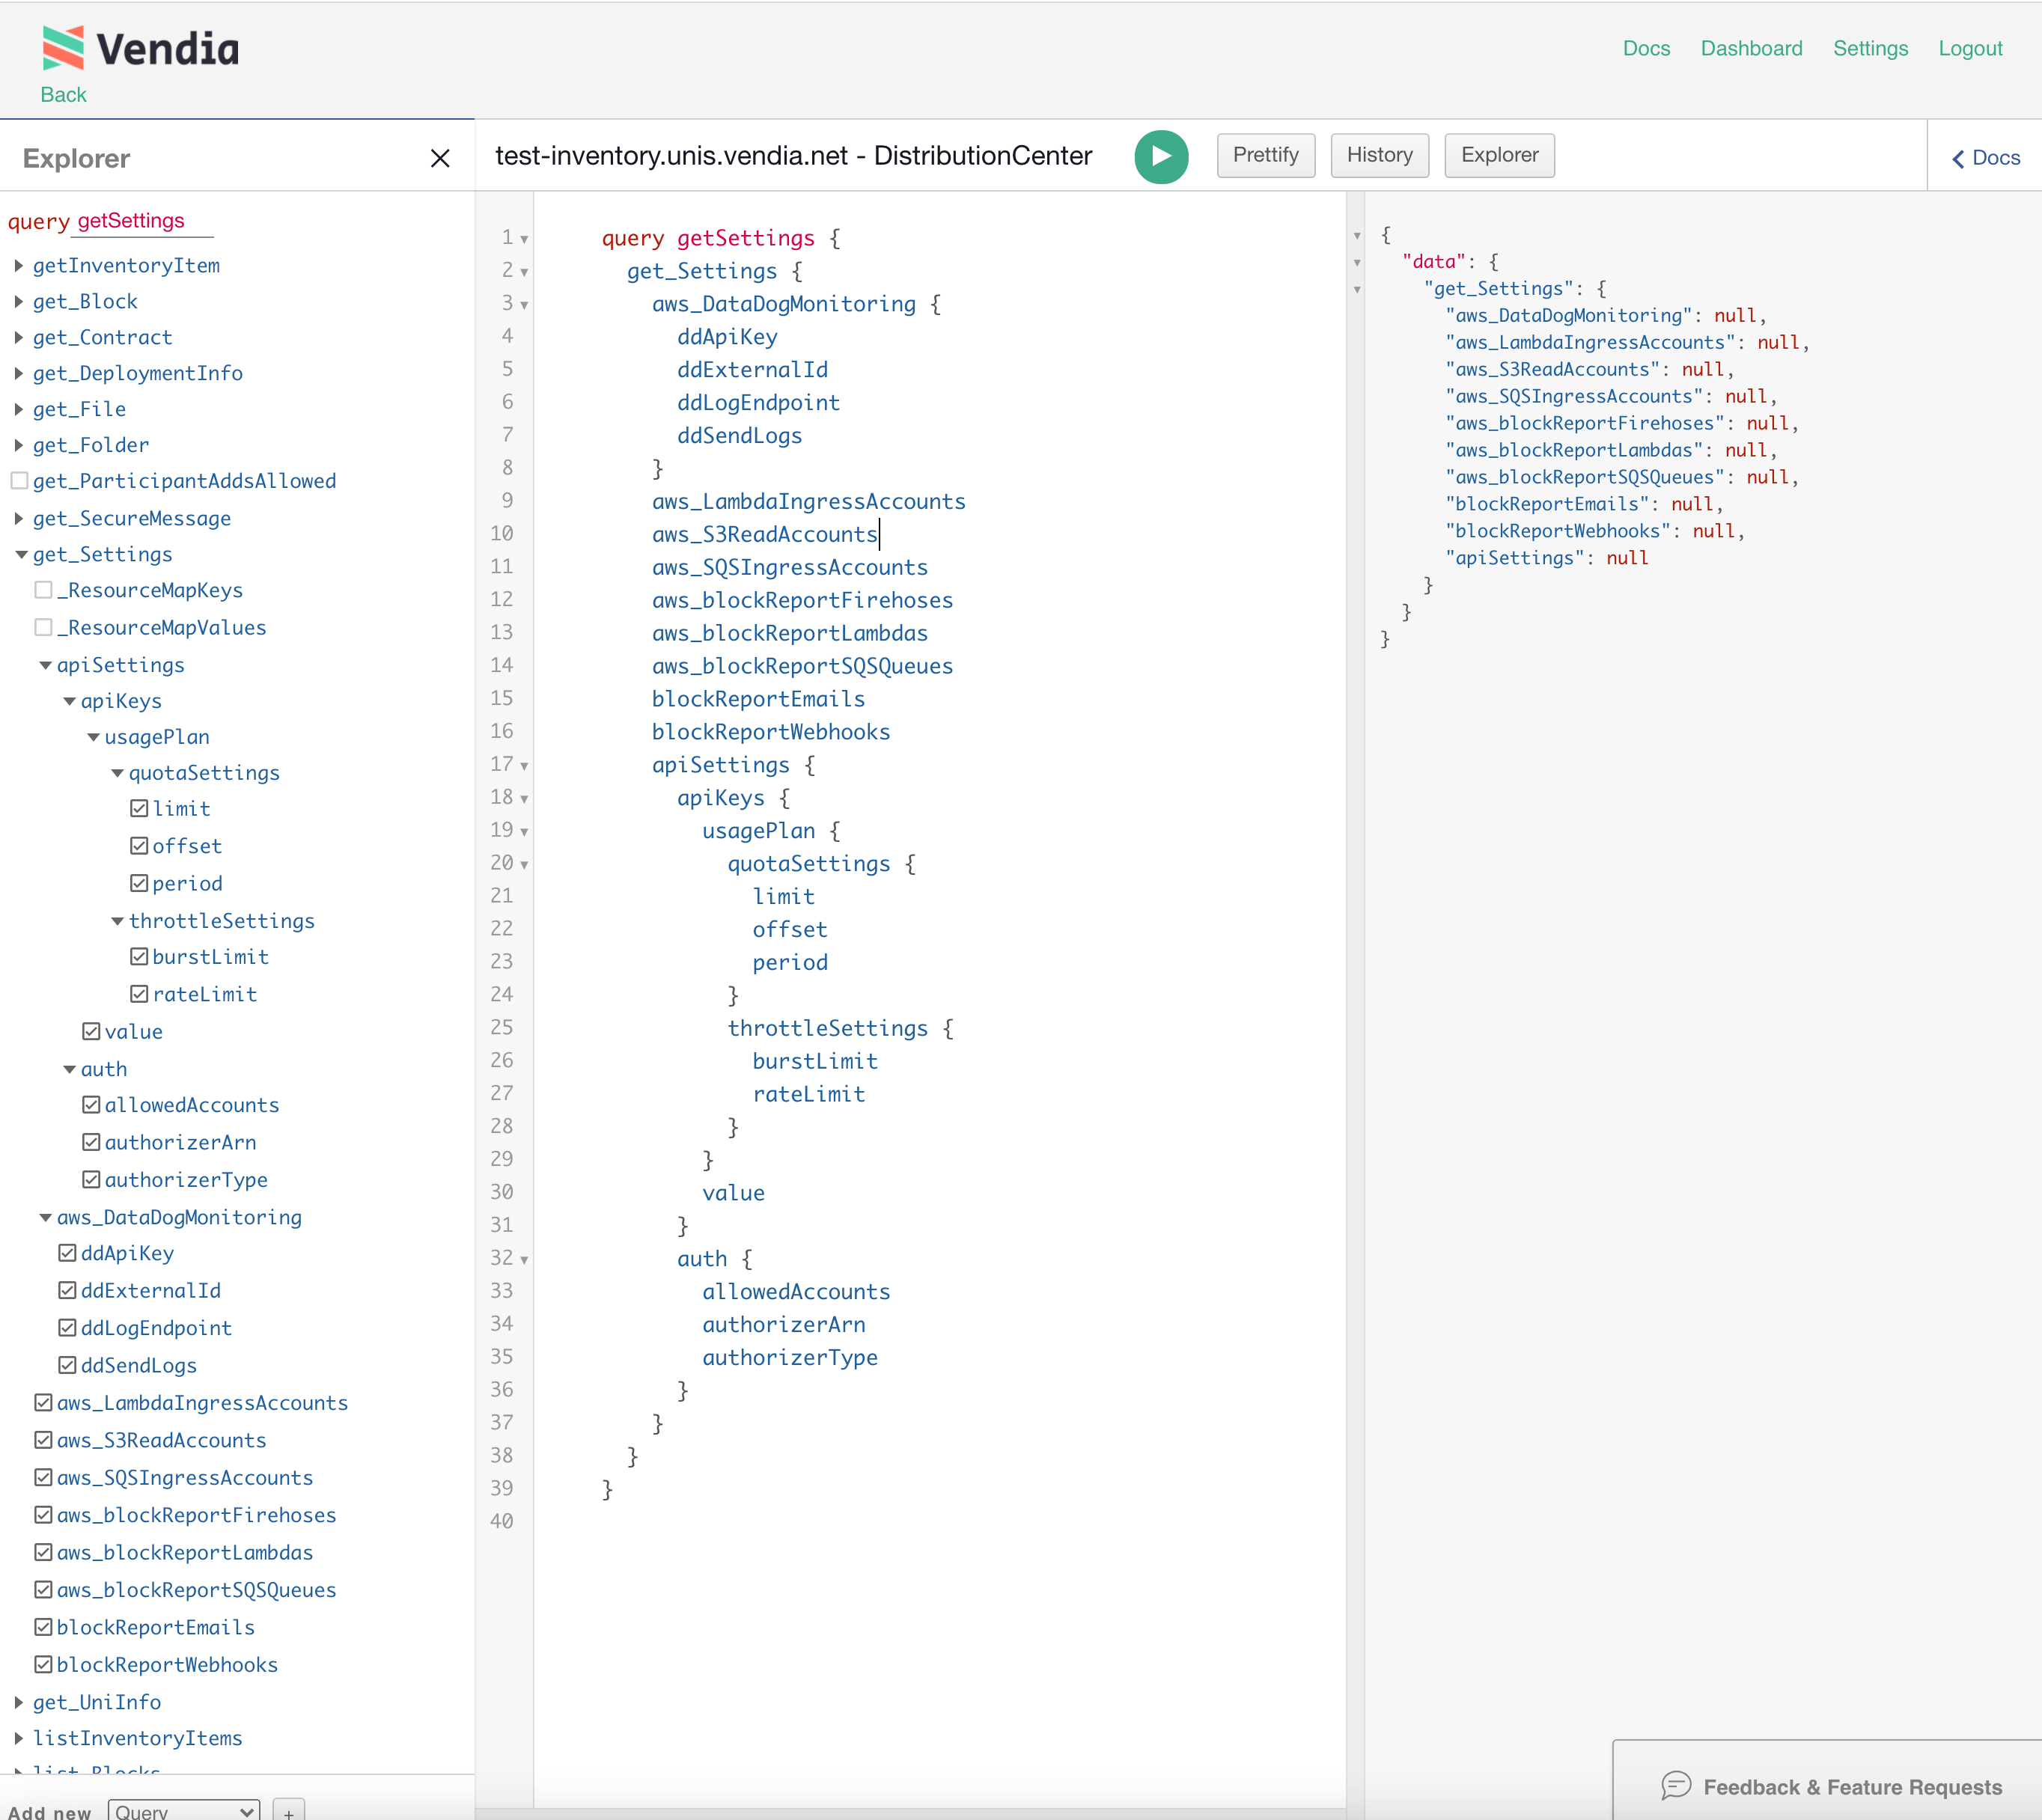Expand the get_DeploymentInfo node

tap(19, 373)
